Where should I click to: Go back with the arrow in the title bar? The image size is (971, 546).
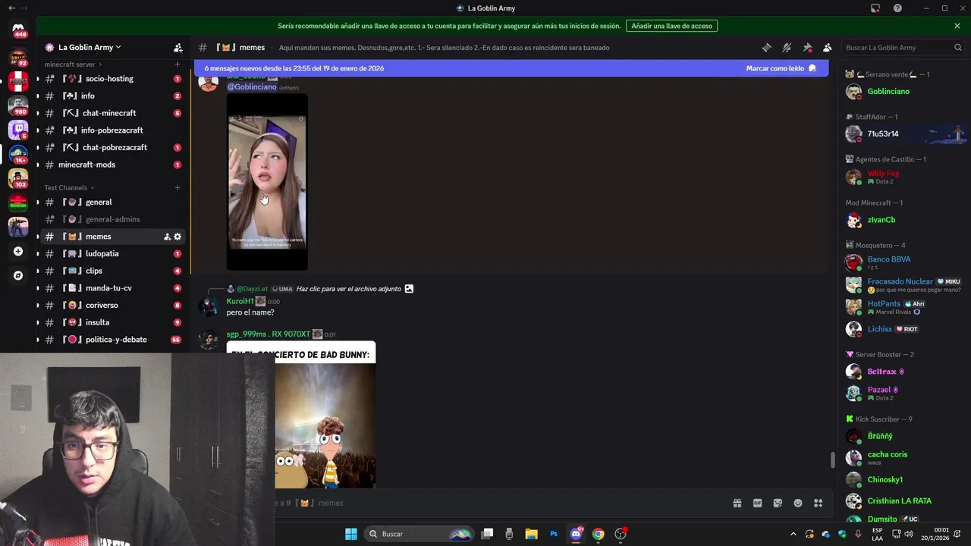point(11,8)
